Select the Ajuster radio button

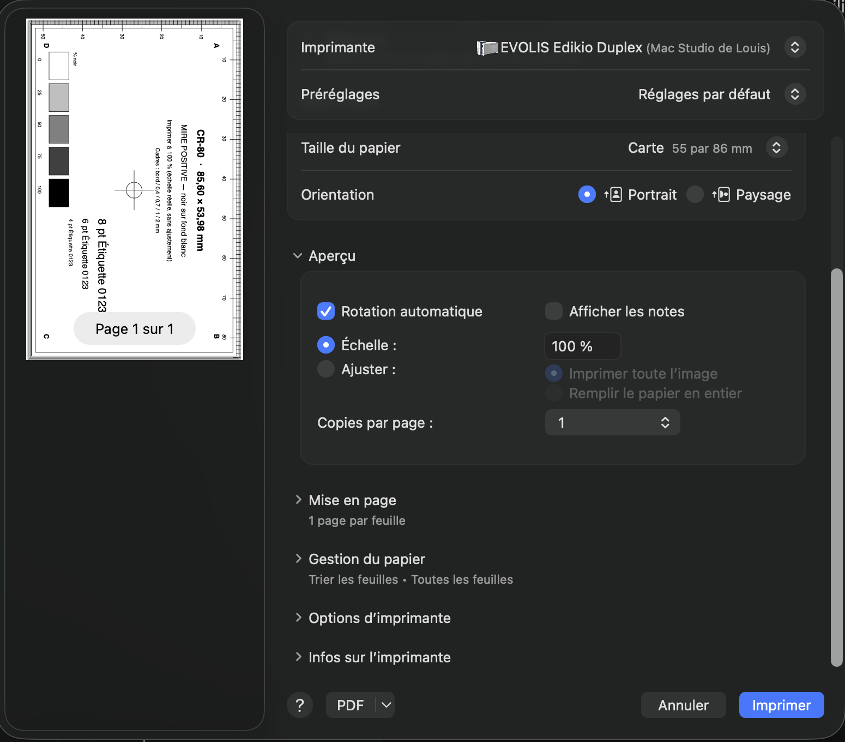pos(326,369)
